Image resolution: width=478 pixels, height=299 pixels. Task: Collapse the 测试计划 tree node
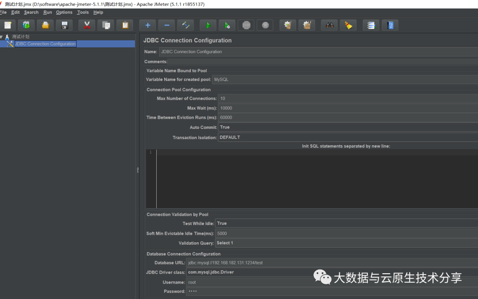tap(1, 37)
